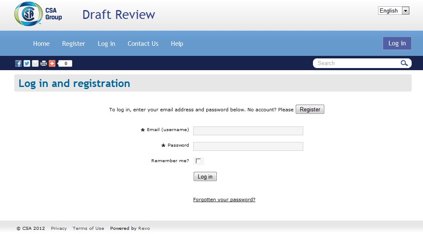Open the Help menu item
The height and width of the screenshot is (234, 423).
(x=177, y=43)
